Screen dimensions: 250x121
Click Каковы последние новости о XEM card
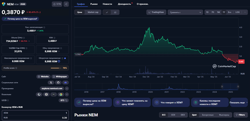pos(210,103)
